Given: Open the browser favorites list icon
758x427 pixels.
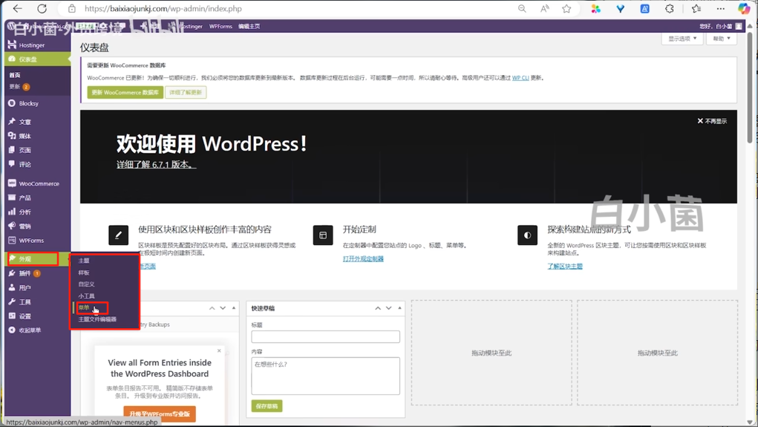Looking at the screenshot, I should click(696, 9).
